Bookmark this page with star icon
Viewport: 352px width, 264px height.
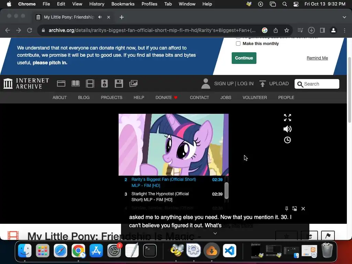(287, 30)
